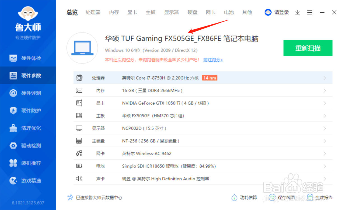343x210 pixels.
Task: Click version number 6.1021.3125.607
Action: (28, 203)
